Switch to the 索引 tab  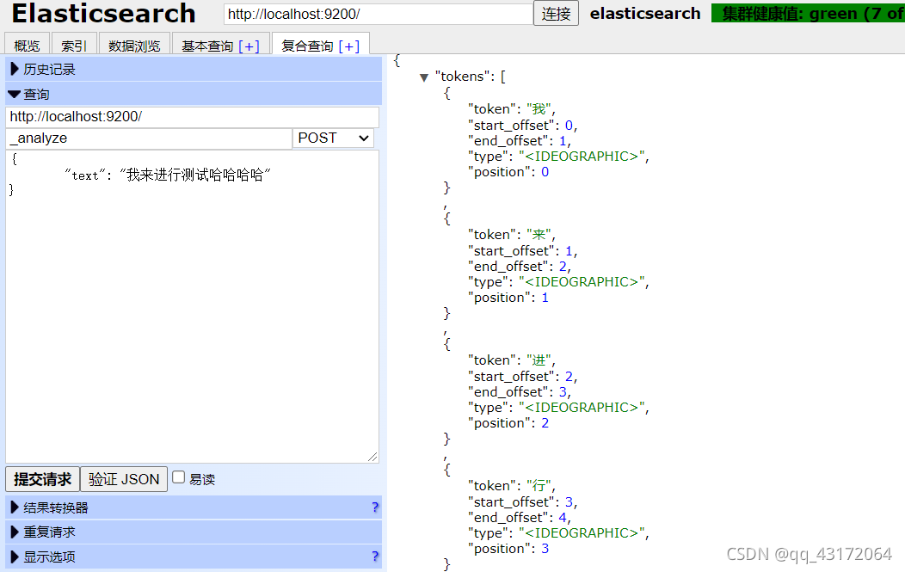[74, 46]
